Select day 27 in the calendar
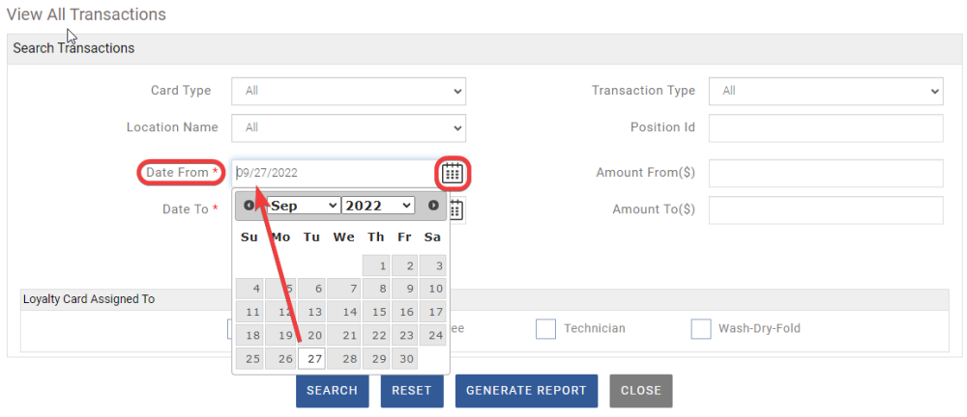The image size is (967, 417). pos(311,359)
